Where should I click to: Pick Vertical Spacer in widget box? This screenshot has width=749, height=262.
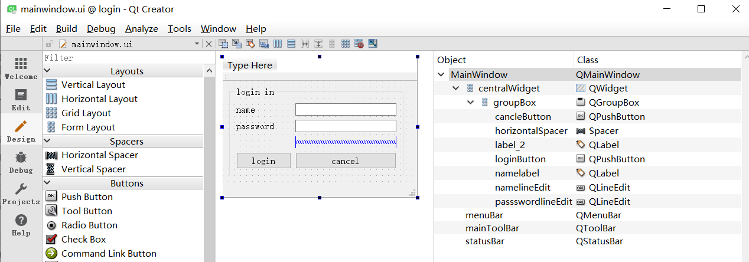click(x=94, y=169)
